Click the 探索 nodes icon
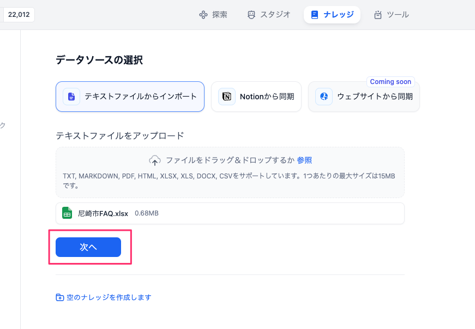Screen dimensions: 475x329 203,15
